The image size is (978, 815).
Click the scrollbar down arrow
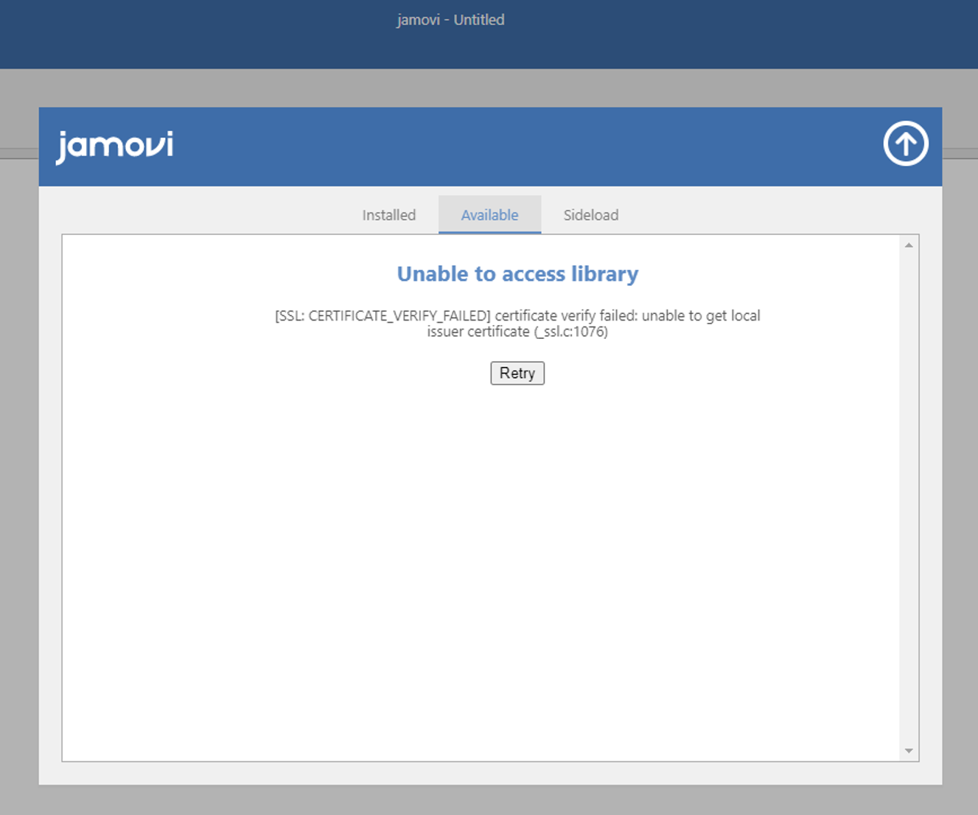[909, 751]
